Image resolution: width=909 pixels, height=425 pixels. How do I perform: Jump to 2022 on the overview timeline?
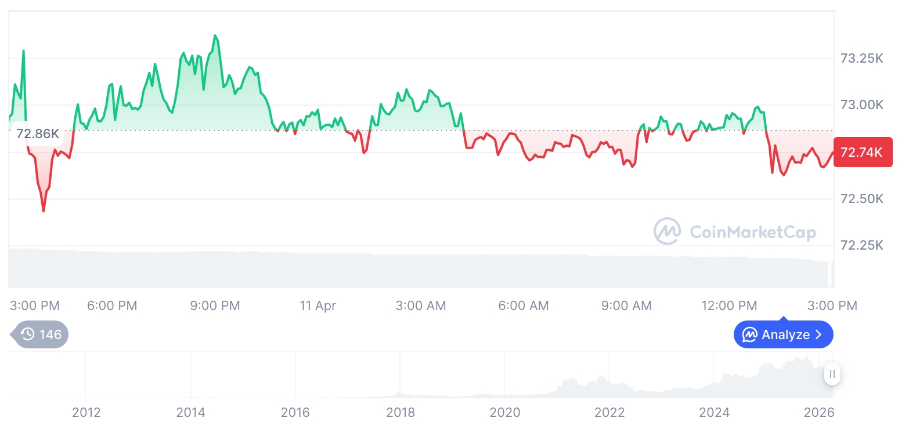point(609,413)
